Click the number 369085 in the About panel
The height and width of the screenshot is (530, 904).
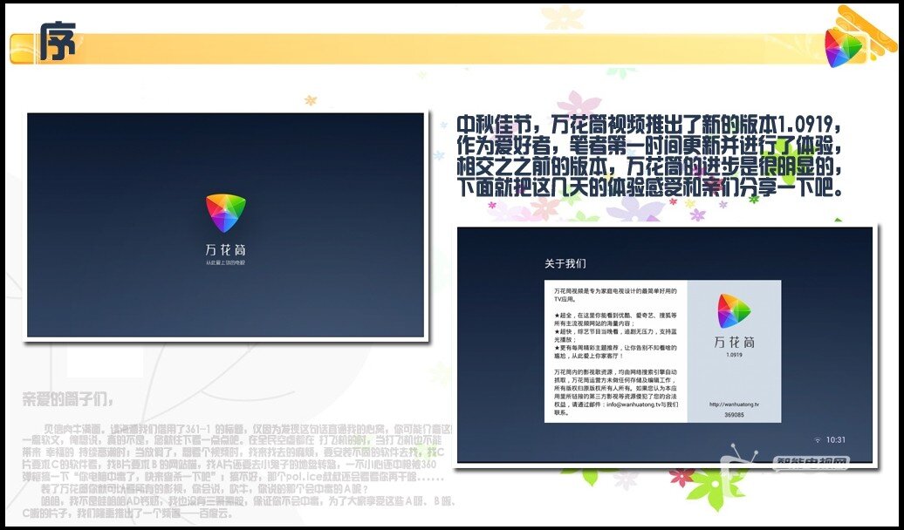pyautogui.click(x=734, y=415)
